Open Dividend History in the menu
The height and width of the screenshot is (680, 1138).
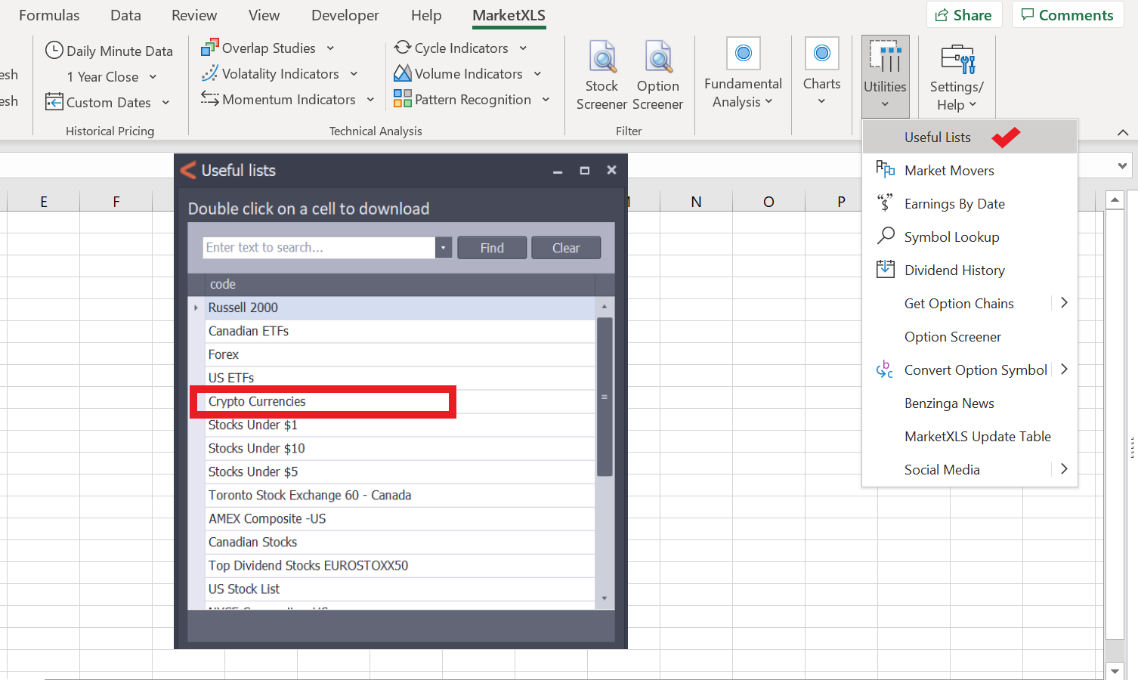pyautogui.click(x=954, y=270)
